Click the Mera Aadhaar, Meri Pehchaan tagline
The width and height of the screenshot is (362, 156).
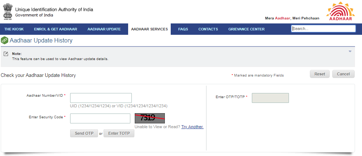[x=292, y=18]
